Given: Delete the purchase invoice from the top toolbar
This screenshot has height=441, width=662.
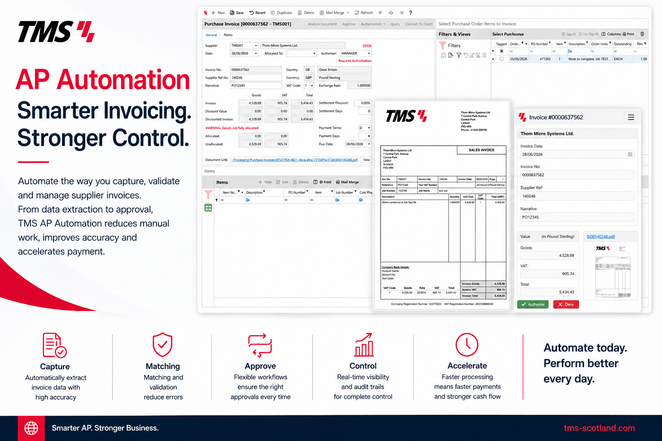Looking at the screenshot, I should coord(306,13).
